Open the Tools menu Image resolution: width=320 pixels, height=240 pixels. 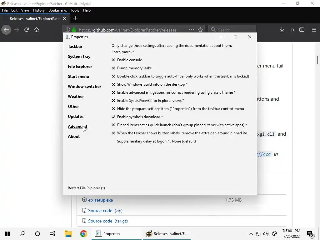click(75, 10)
